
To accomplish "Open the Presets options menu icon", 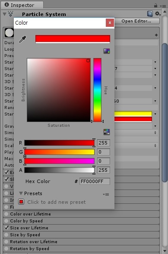I will pyautogui.click(x=106, y=194).
